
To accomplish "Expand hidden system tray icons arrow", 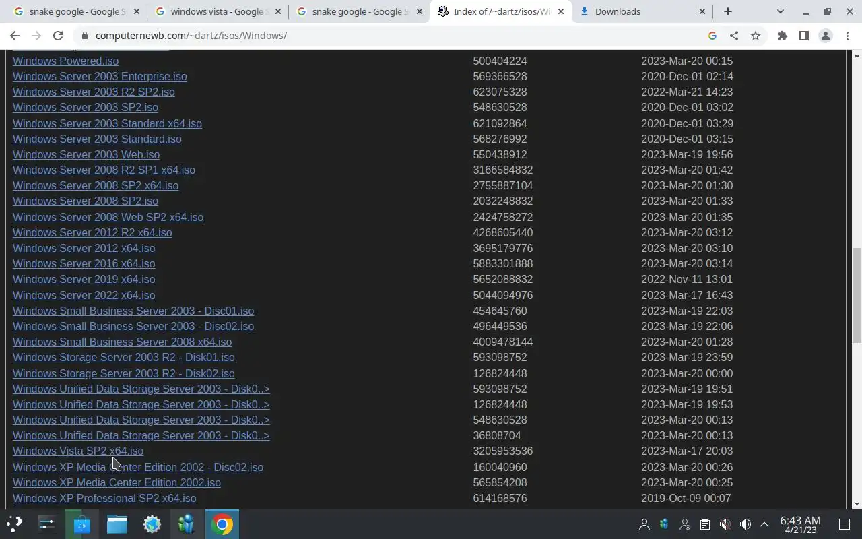I will (x=764, y=524).
